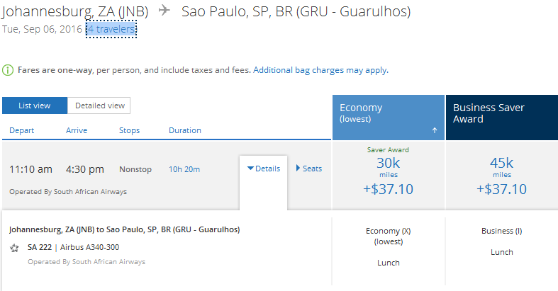Viewport: 558px width, 291px height.
Task: Open the 4 travelers link
Action: tap(111, 29)
